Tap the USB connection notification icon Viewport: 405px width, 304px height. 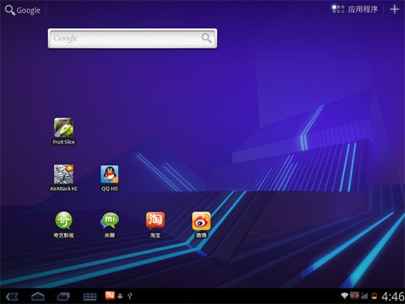click(x=130, y=296)
